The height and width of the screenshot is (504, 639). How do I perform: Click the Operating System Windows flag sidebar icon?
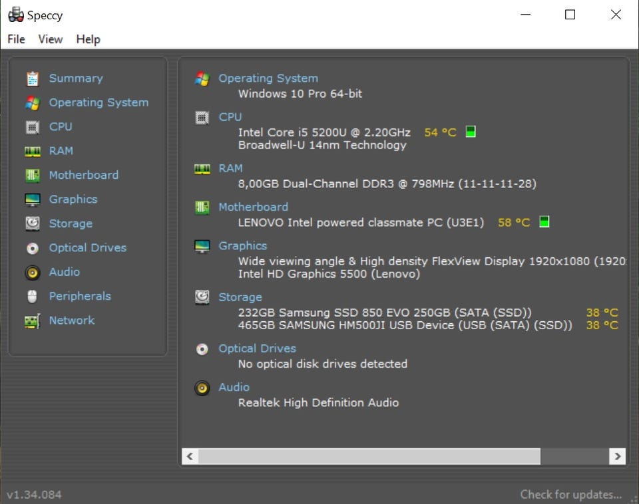point(33,103)
